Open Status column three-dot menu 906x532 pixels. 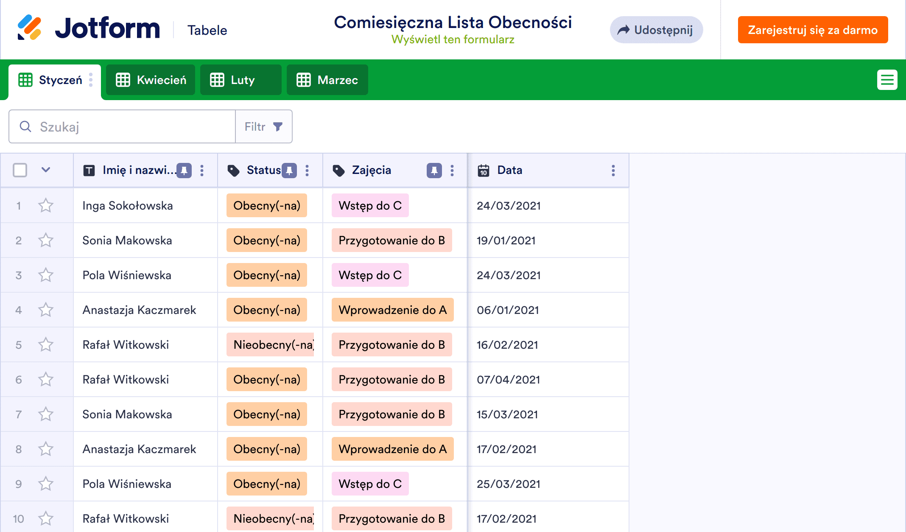point(307,171)
